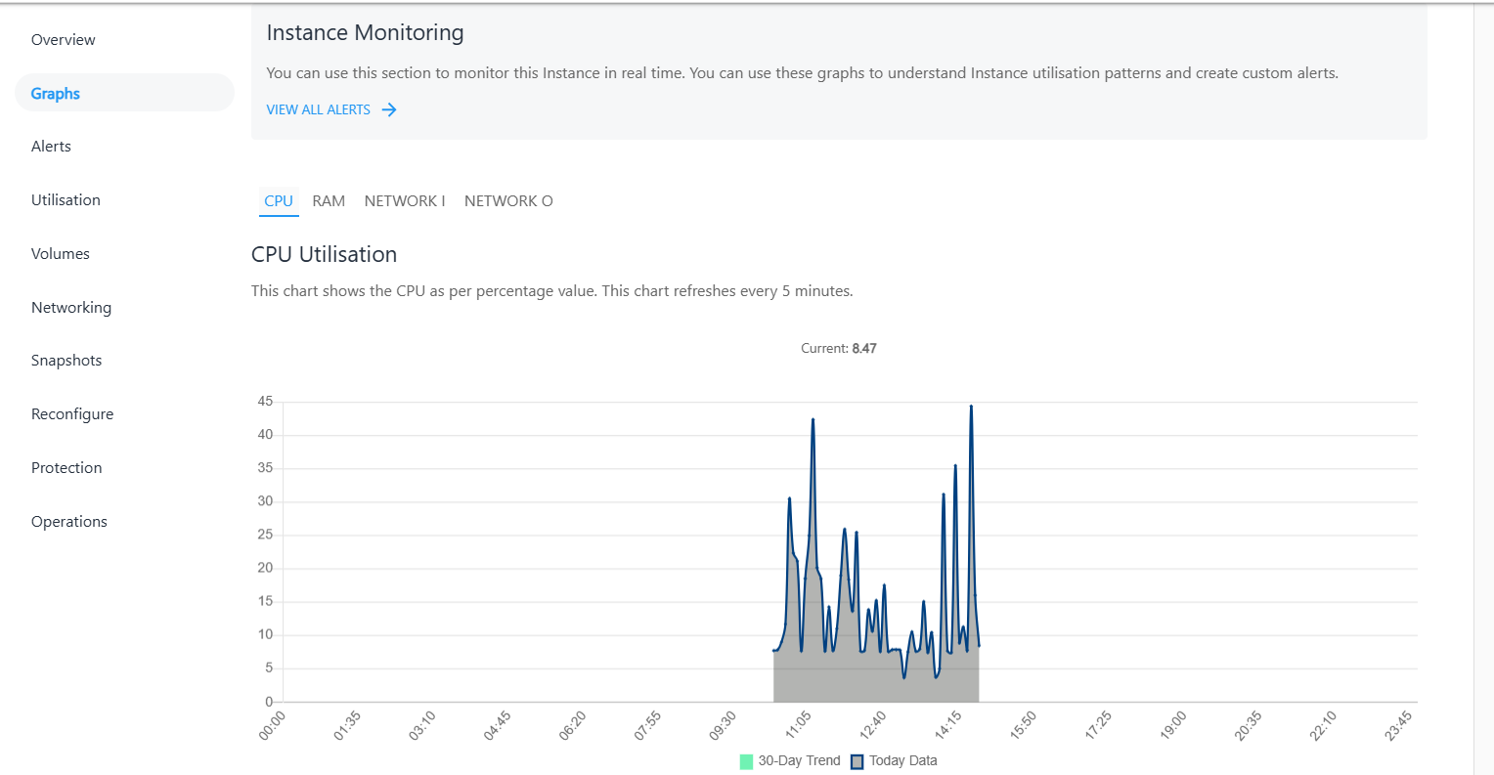Select the CPU tab
The height and width of the screenshot is (775, 1494).
(279, 200)
